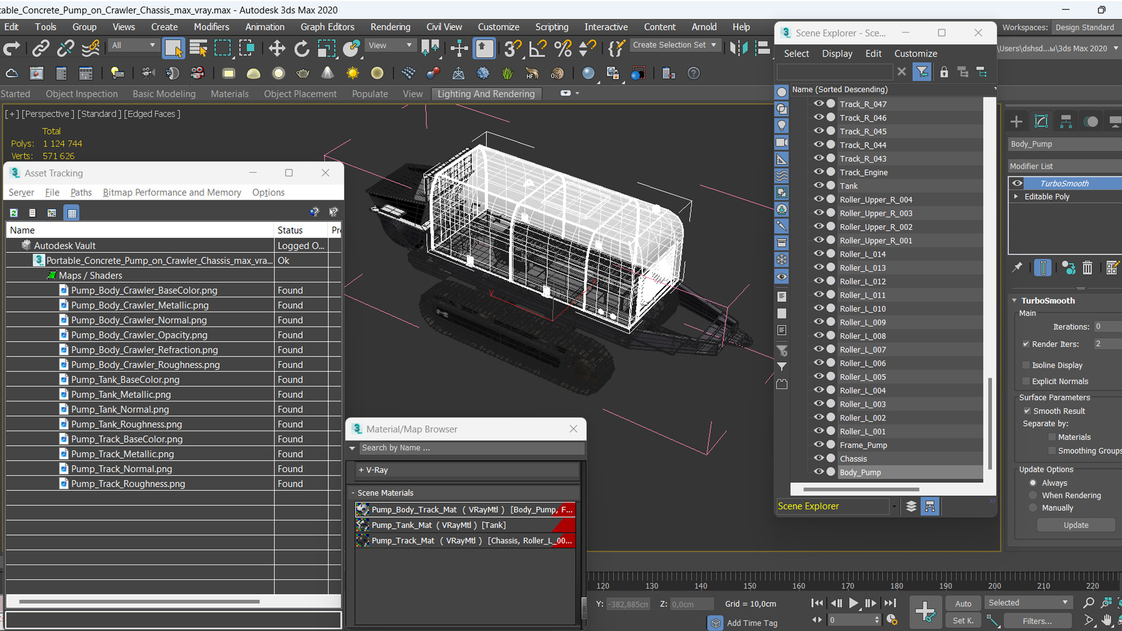Open the Scene Explorer footer dropdown
Screen dimensions: 1122x631
(x=894, y=507)
